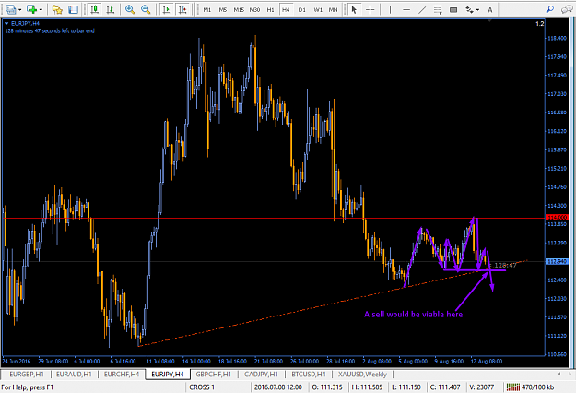Click the red 114.000 price level label
The image size is (576, 393).
pyautogui.click(x=557, y=218)
